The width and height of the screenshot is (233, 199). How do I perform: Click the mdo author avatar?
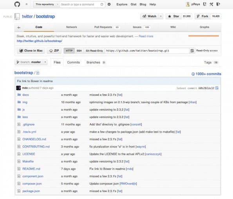tap(18, 88)
